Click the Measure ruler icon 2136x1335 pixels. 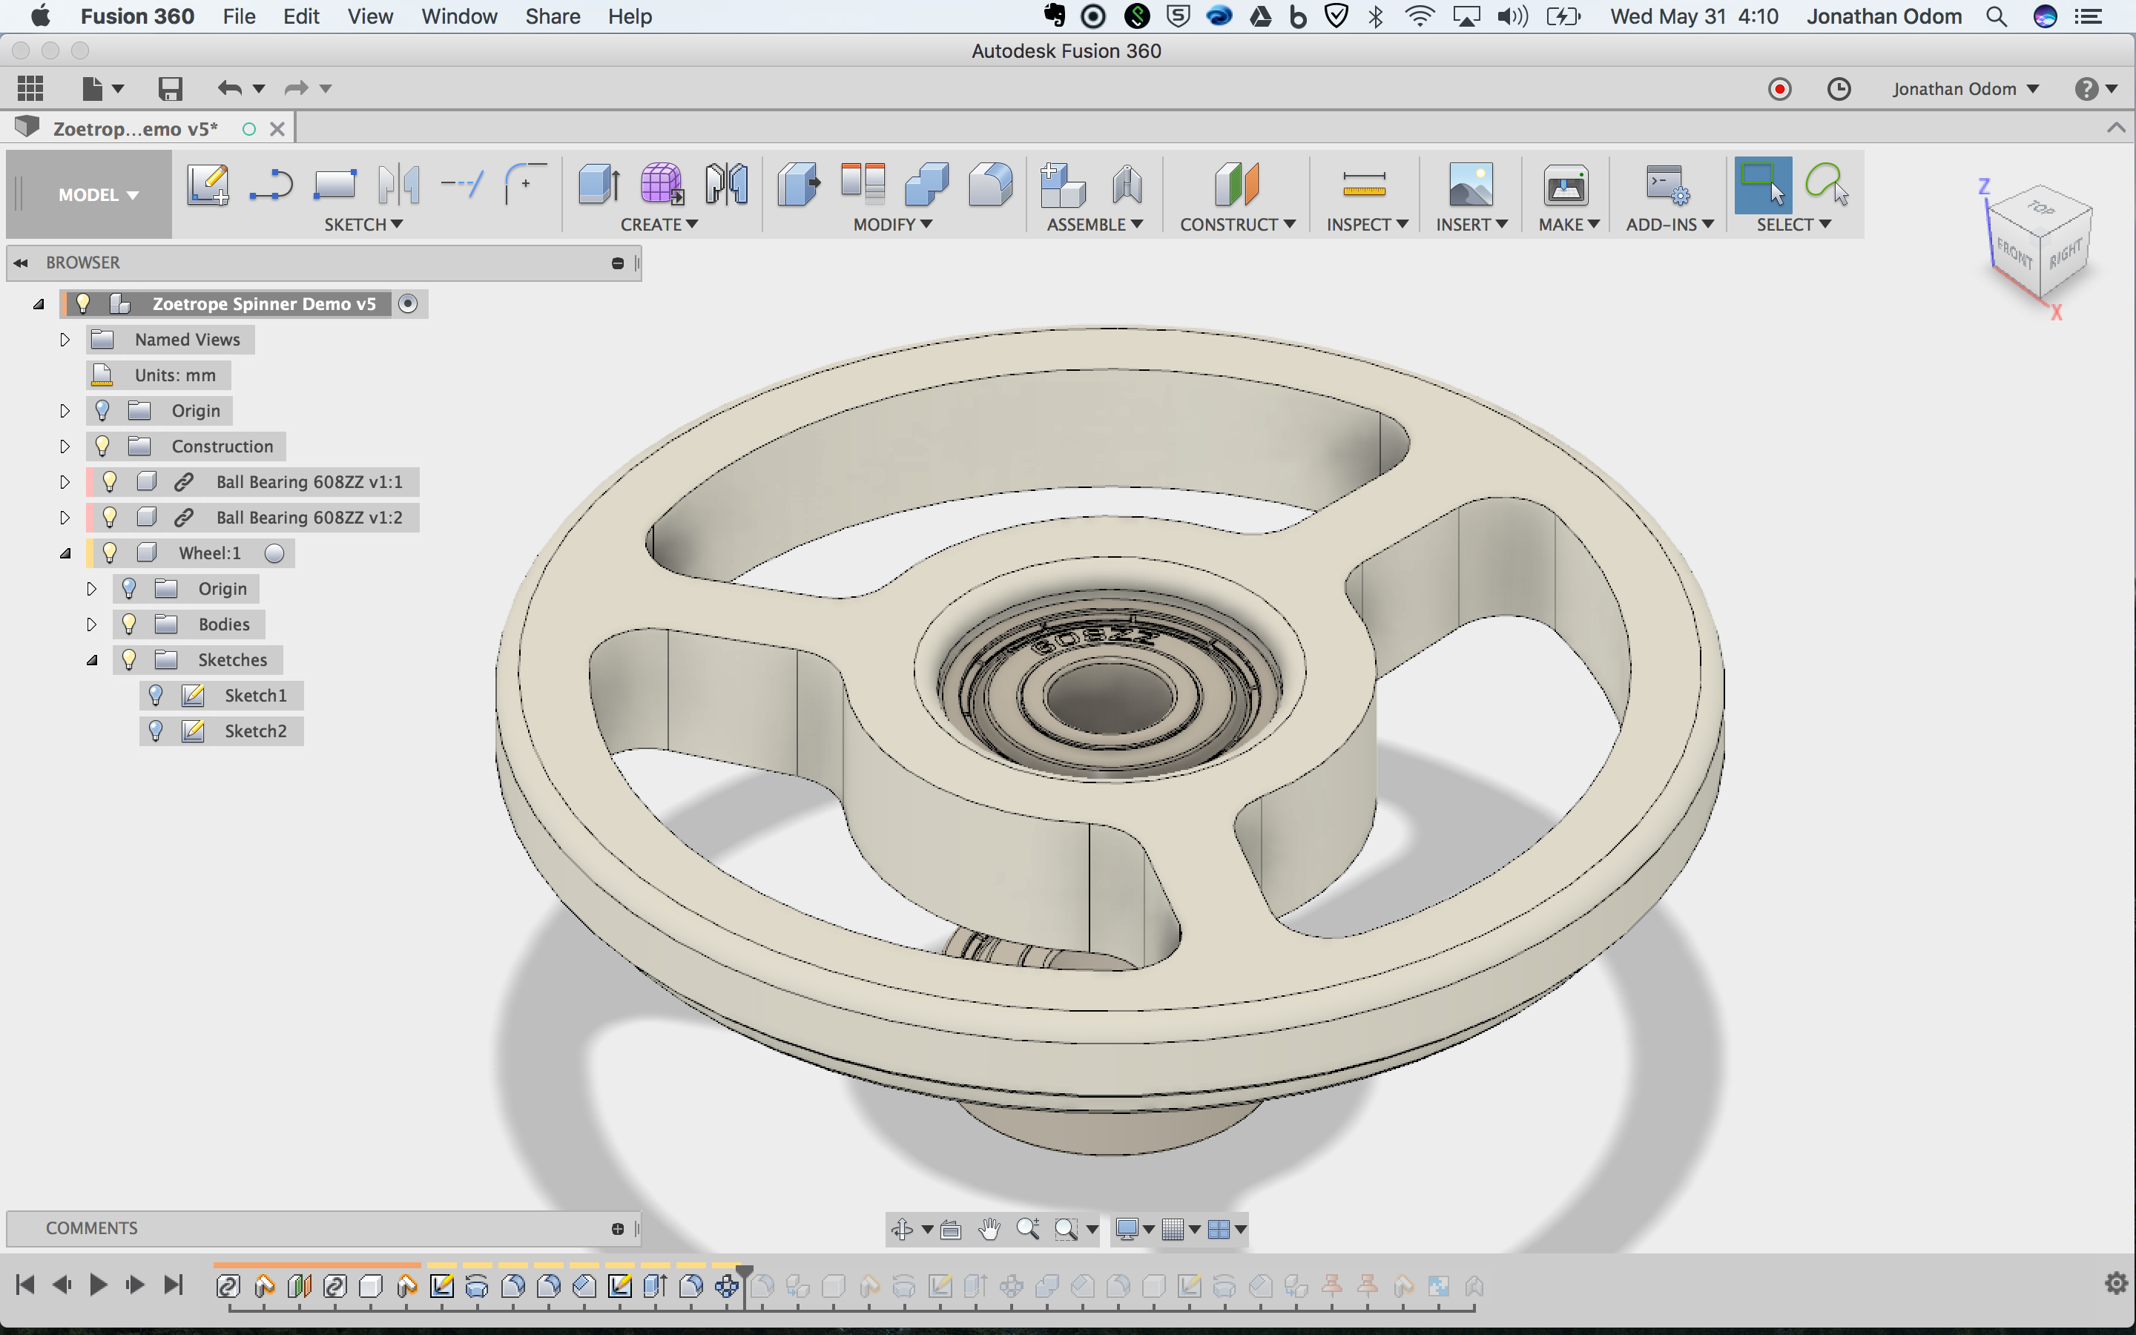(1362, 185)
